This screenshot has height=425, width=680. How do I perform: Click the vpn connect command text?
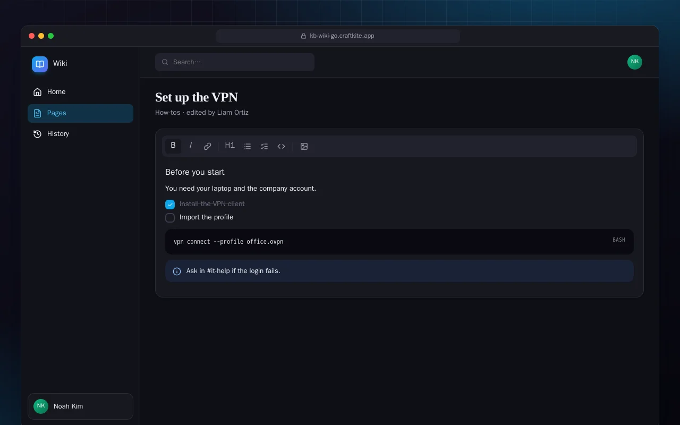[x=228, y=242]
